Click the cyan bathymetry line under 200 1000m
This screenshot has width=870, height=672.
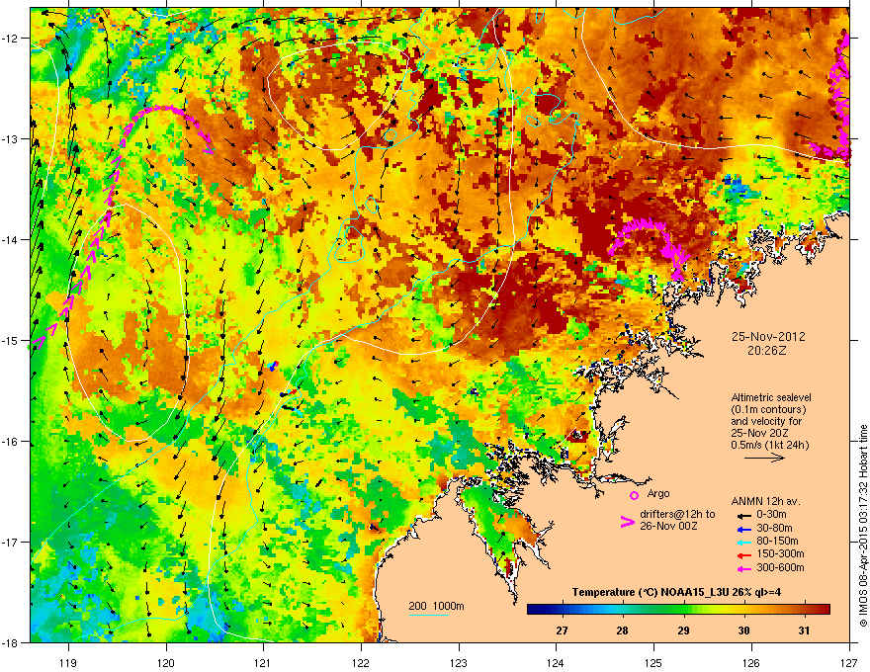(429, 615)
